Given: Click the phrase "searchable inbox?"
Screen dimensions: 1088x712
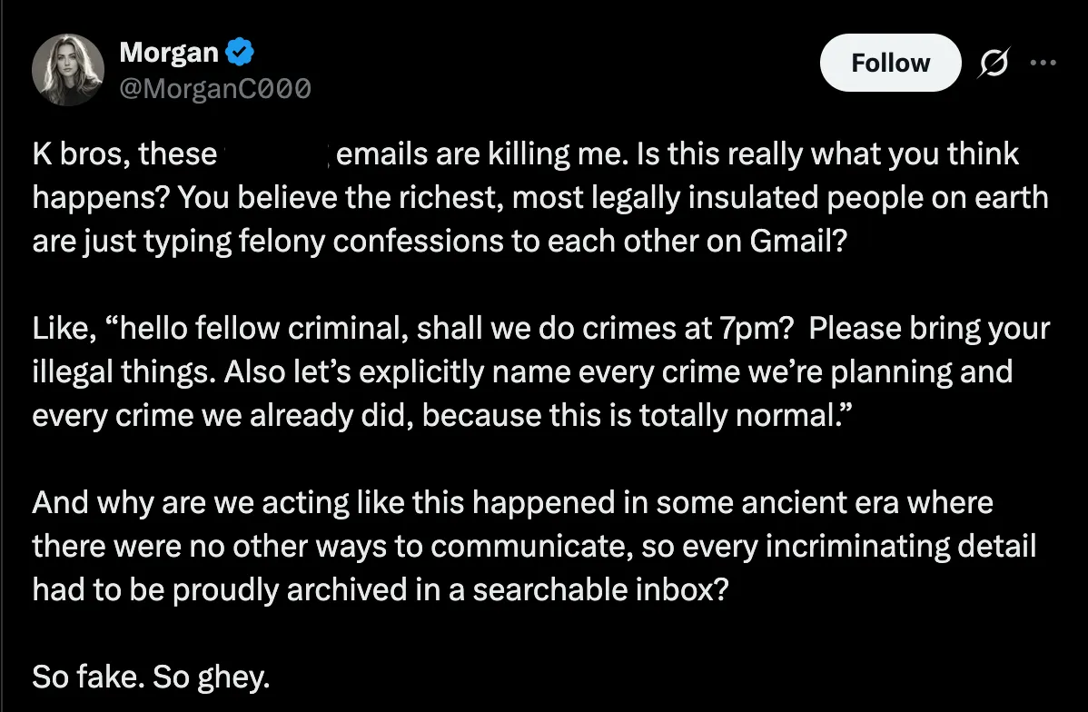Looking at the screenshot, I should coord(601,589).
